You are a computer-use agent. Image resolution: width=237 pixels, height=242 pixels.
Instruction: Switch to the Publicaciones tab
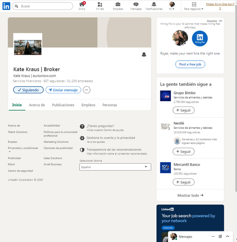63,105
